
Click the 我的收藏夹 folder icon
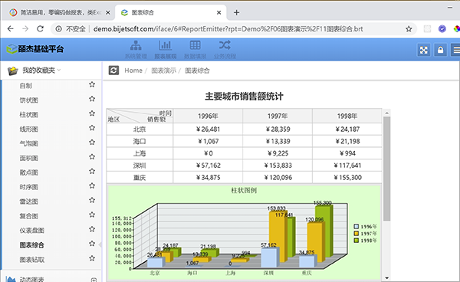12,70
